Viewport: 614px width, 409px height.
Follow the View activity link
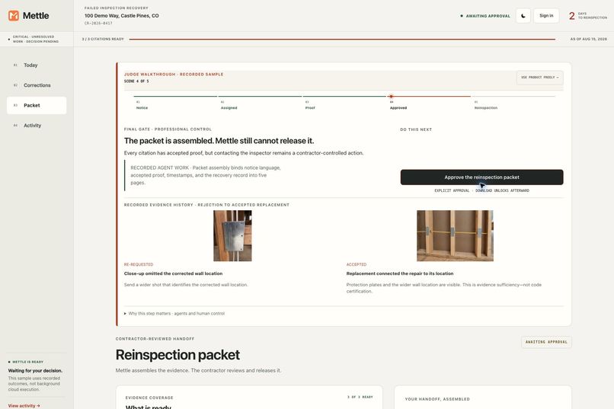(x=24, y=406)
